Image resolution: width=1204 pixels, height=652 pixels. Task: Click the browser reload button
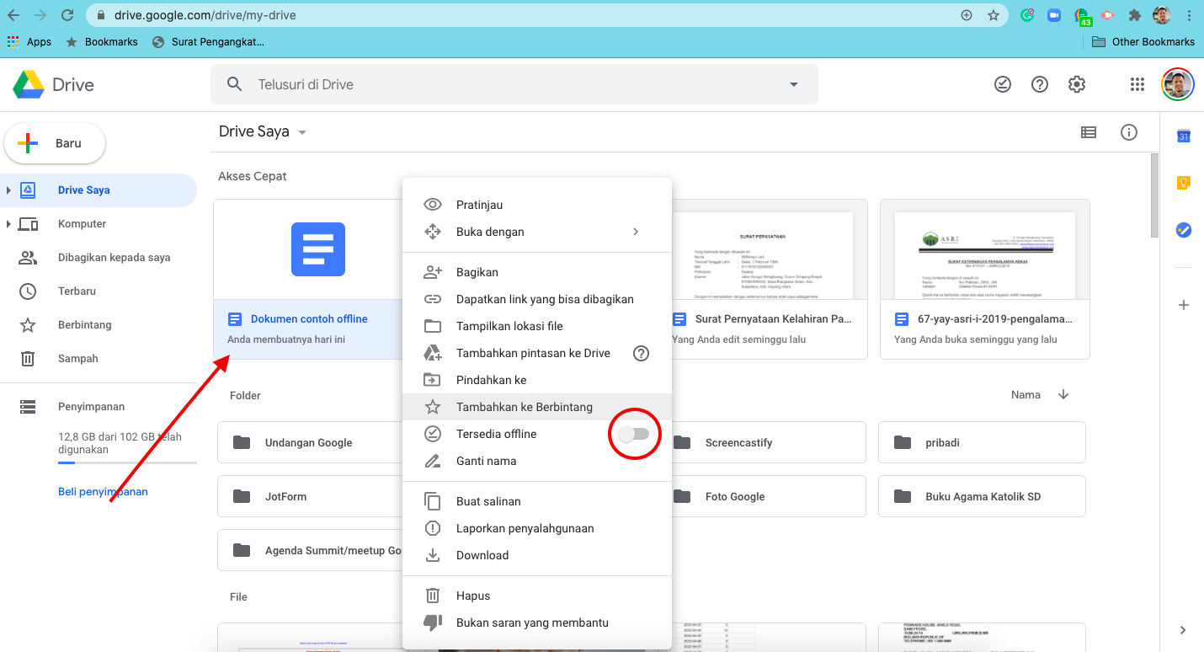point(68,15)
